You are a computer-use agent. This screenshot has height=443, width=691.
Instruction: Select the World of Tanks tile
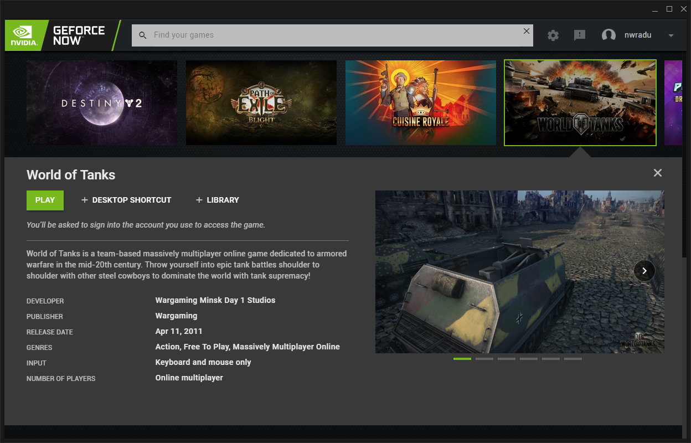[580, 102]
